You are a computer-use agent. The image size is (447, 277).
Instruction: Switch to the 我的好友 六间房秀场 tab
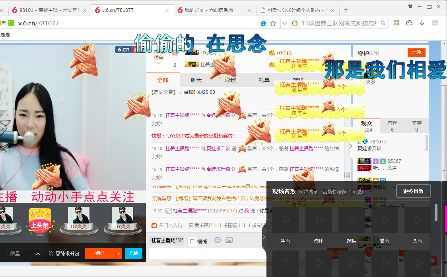(x=214, y=10)
